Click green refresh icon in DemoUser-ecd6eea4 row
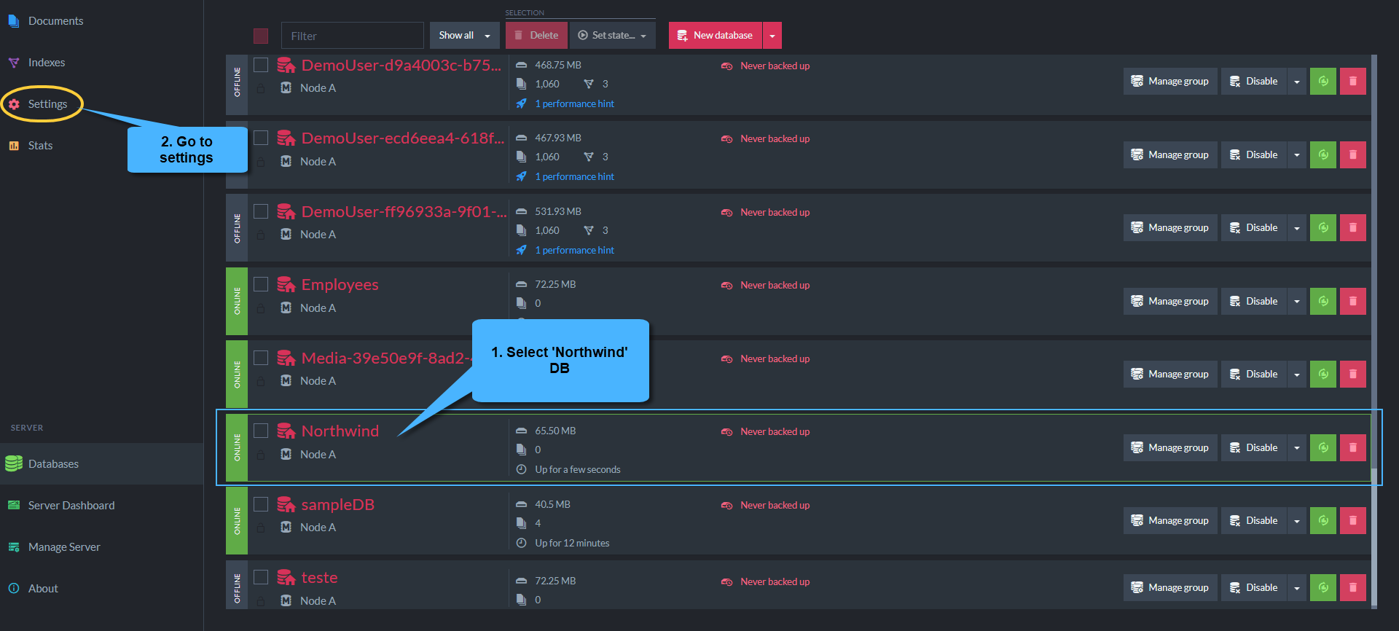1399x631 pixels. click(x=1322, y=154)
